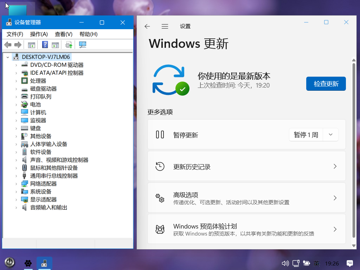Click the 检查更新 button

(326, 84)
